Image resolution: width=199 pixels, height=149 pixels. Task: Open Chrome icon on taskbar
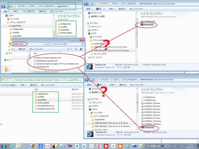[34, 146]
